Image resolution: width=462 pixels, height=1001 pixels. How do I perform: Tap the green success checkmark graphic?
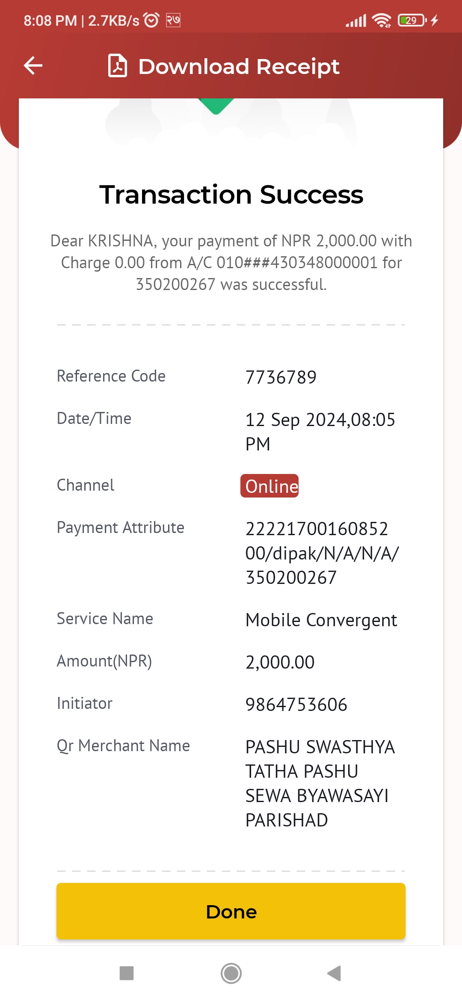pyautogui.click(x=216, y=106)
